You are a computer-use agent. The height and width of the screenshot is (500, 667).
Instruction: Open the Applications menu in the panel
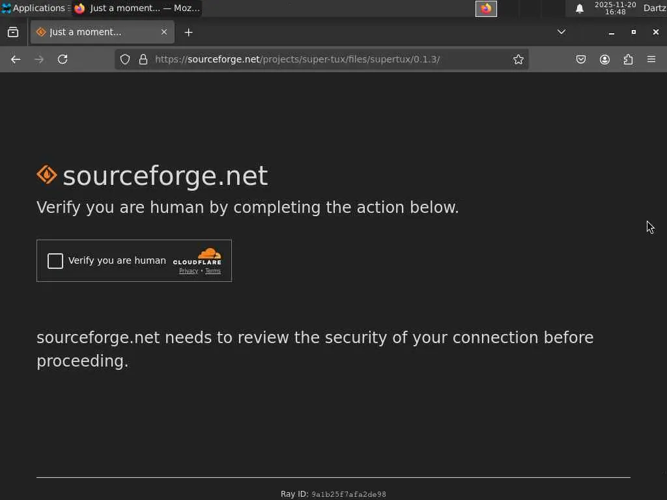(34, 8)
